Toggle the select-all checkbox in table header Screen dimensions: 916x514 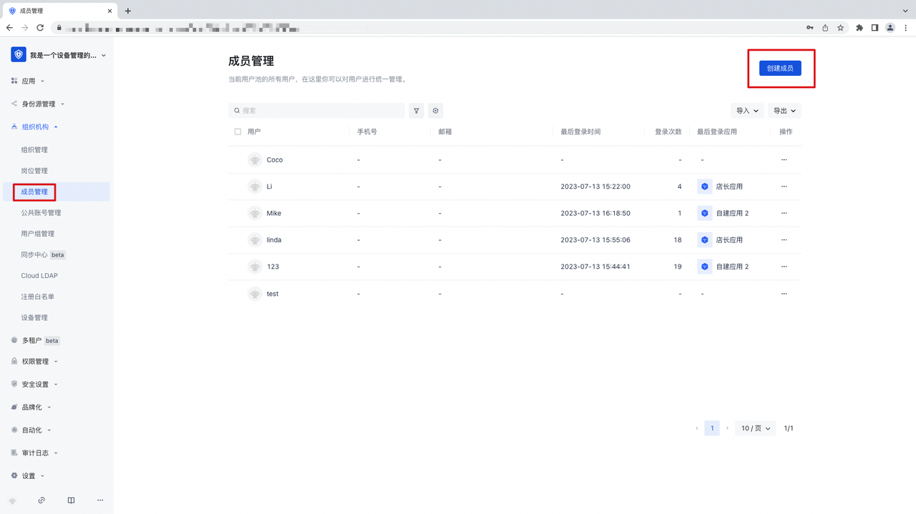tap(238, 132)
